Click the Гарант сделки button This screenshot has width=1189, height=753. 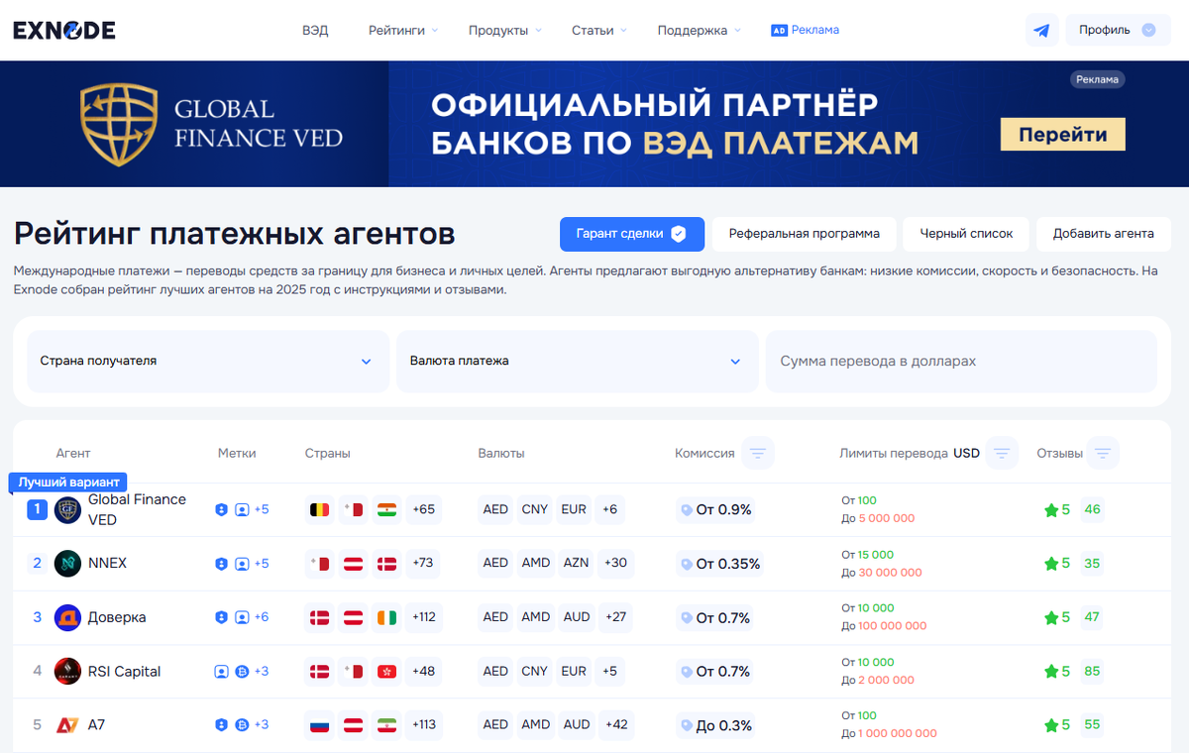click(632, 234)
